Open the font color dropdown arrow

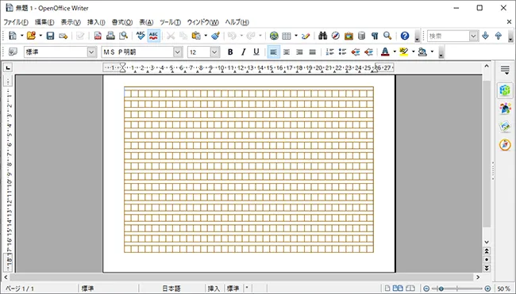(x=395, y=52)
